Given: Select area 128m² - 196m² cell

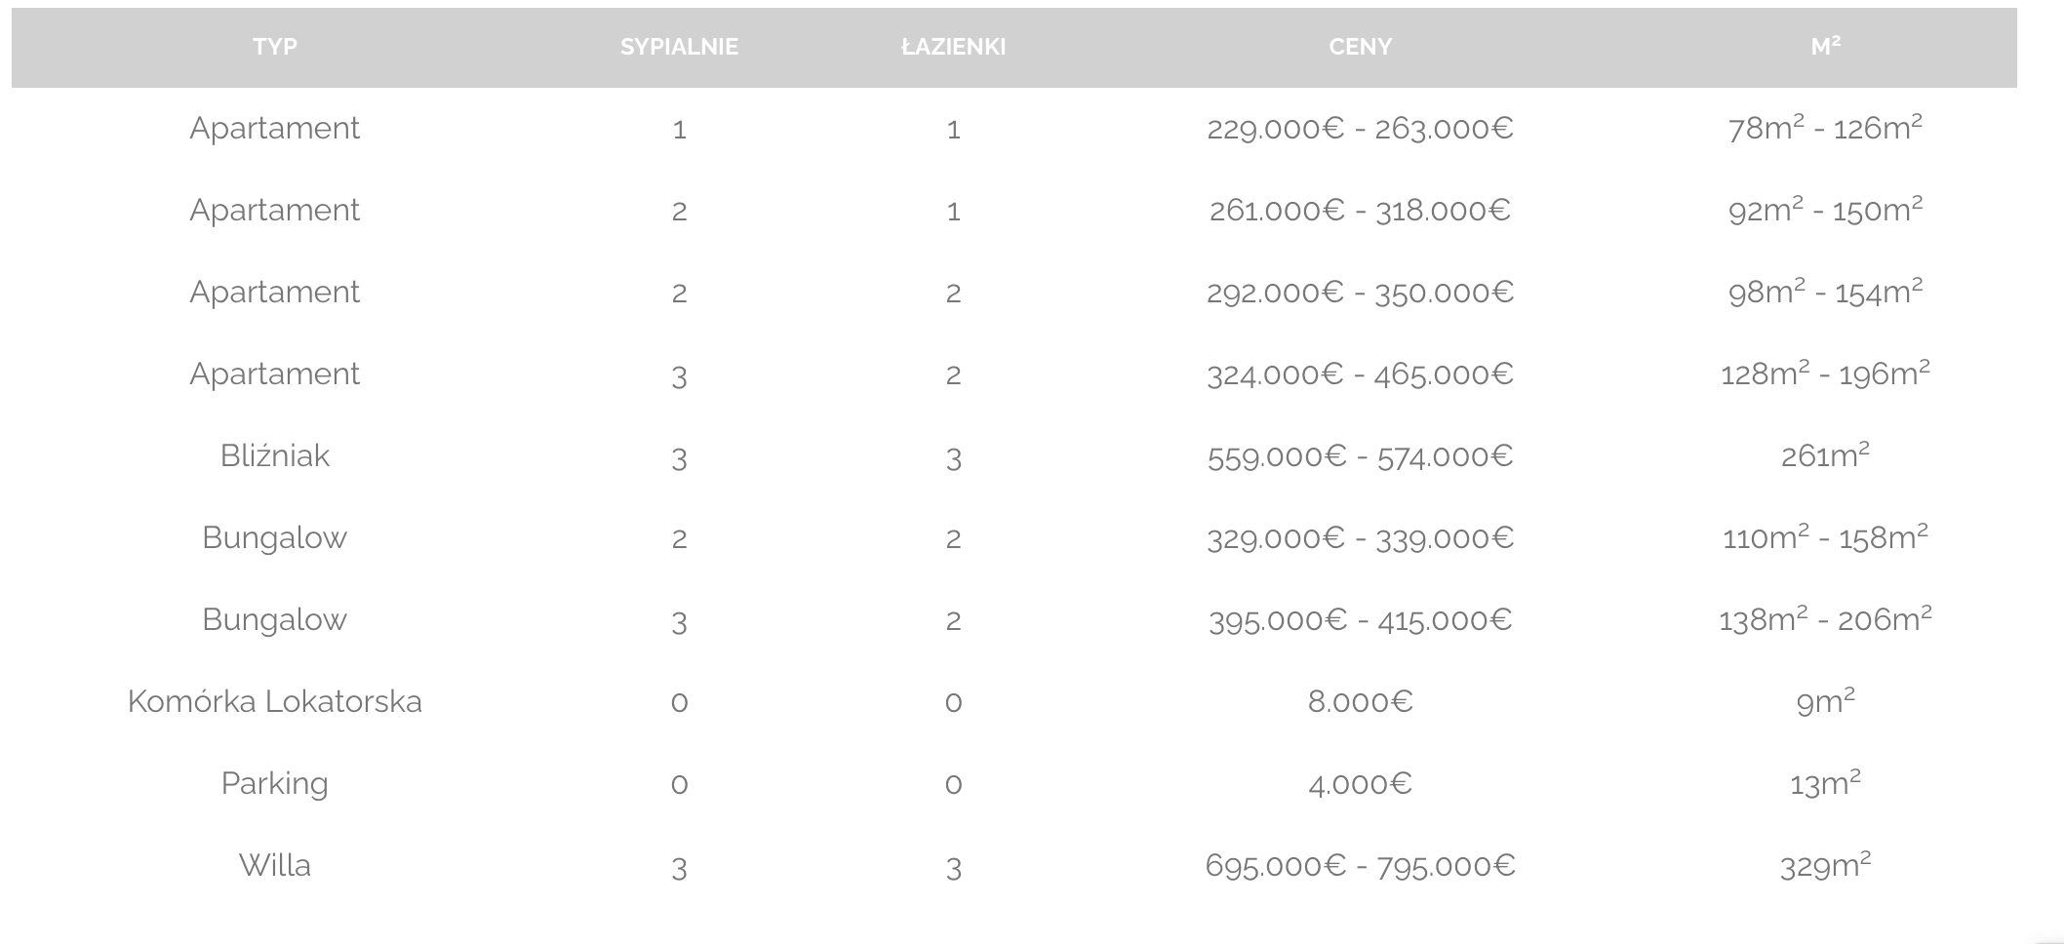Looking at the screenshot, I should click(x=1825, y=373).
